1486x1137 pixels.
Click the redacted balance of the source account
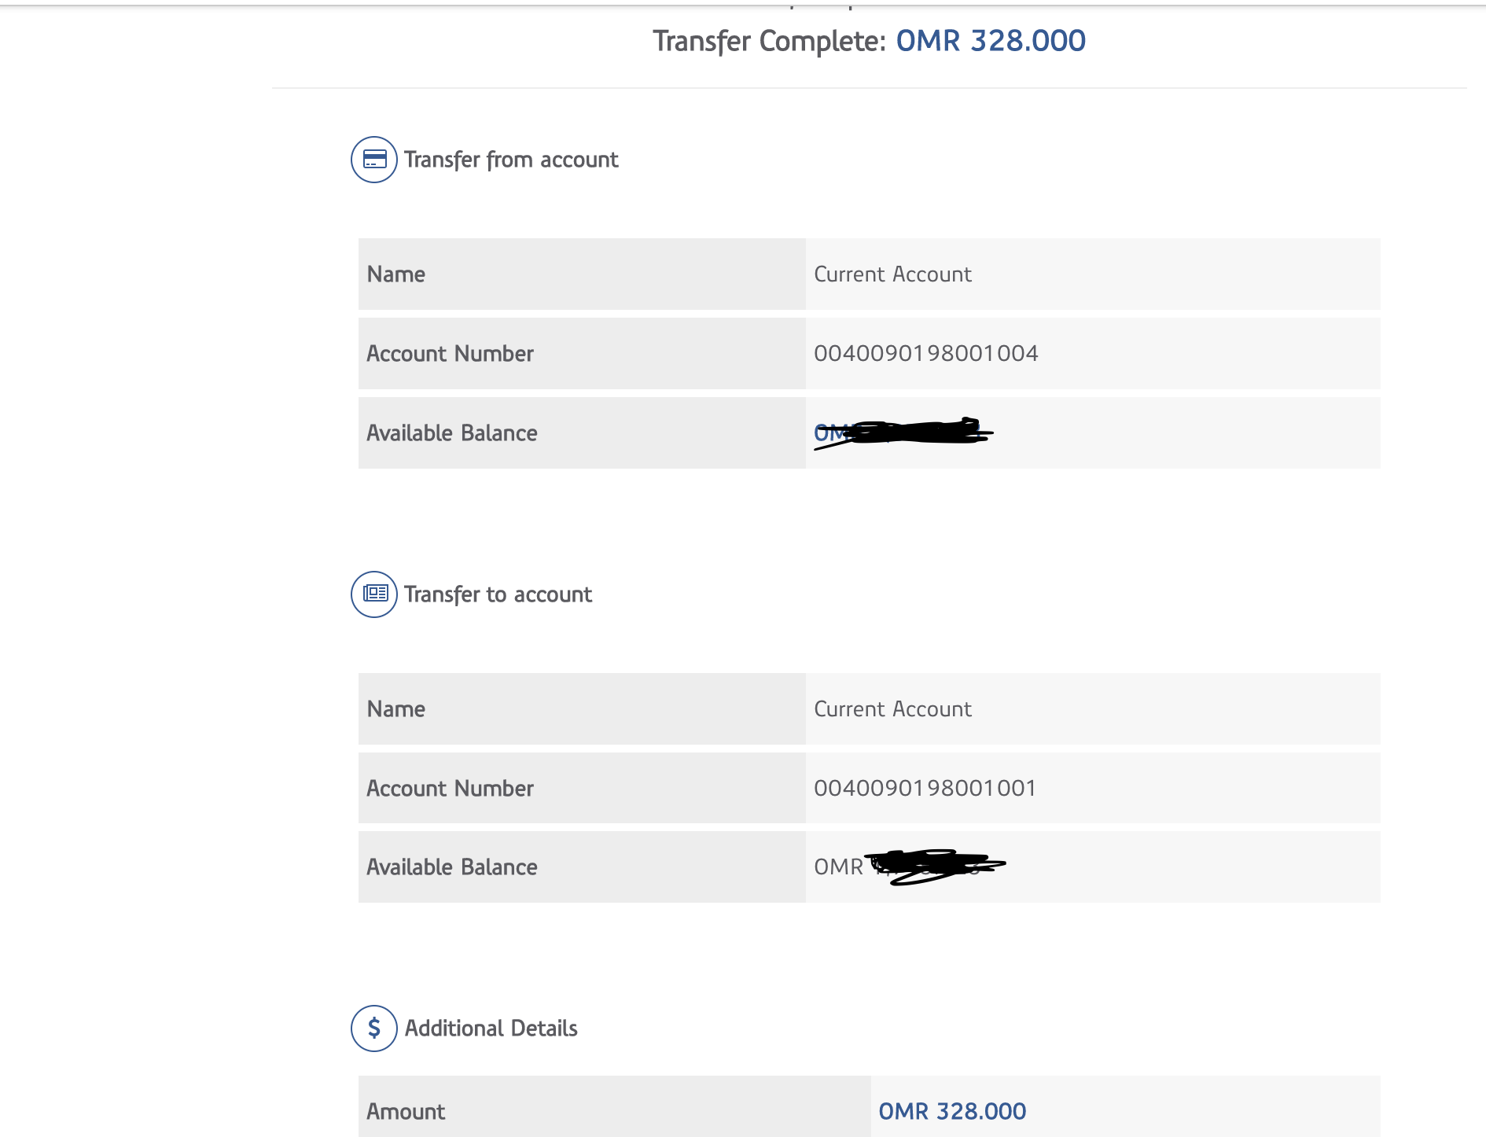click(903, 432)
